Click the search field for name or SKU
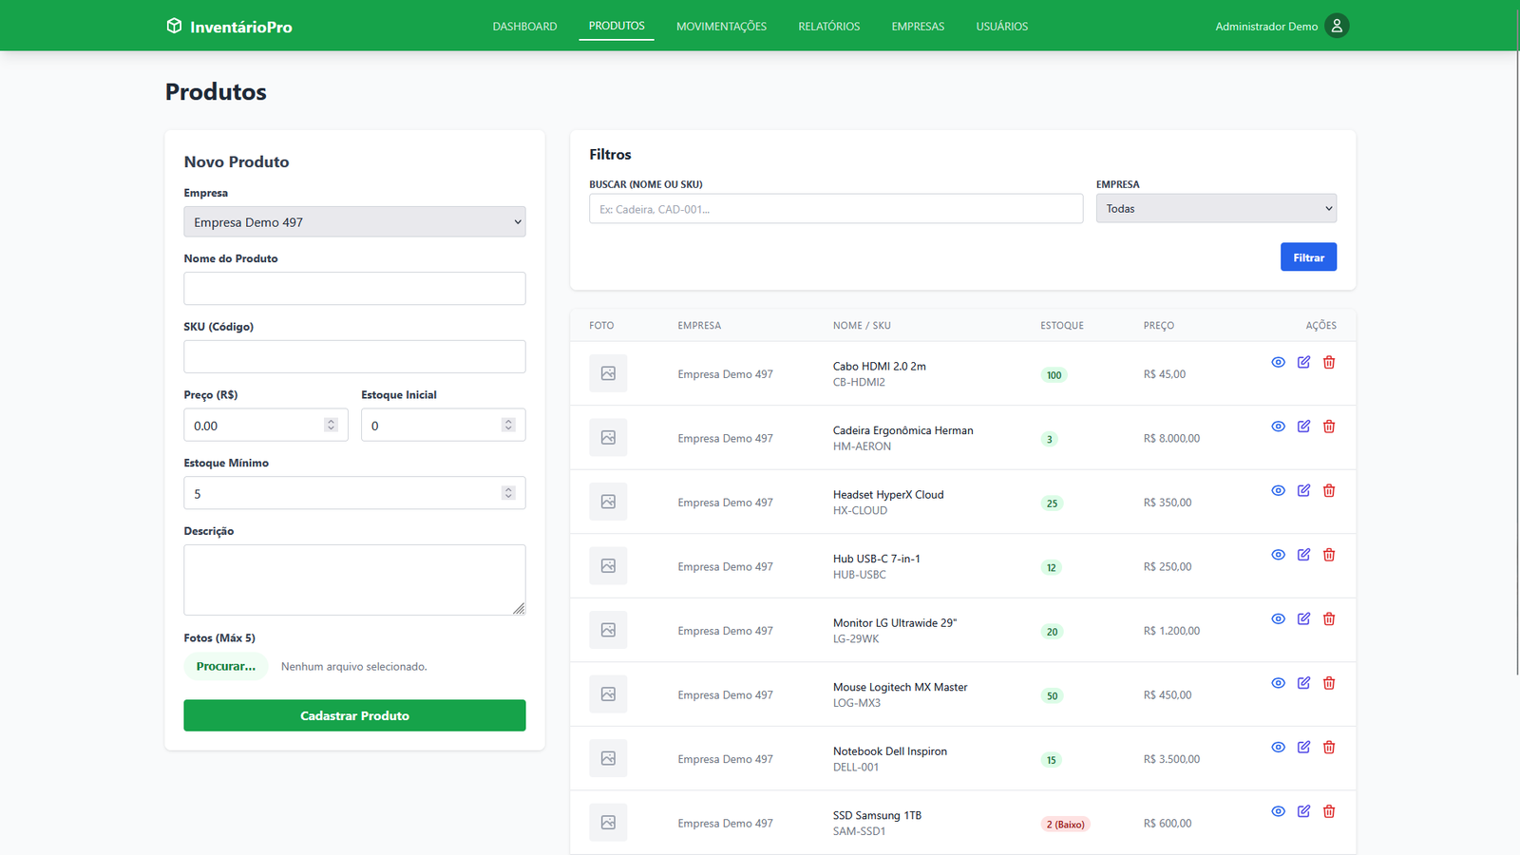The image size is (1520, 855). point(835,208)
